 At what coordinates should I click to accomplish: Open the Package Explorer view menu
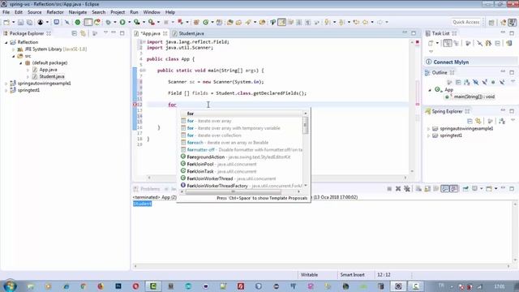[x=105, y=32]
